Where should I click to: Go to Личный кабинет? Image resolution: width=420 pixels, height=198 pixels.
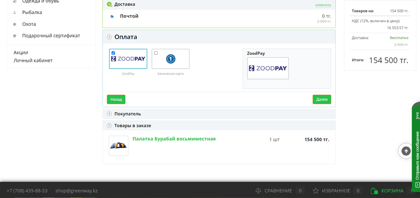[x=33, y=61]
